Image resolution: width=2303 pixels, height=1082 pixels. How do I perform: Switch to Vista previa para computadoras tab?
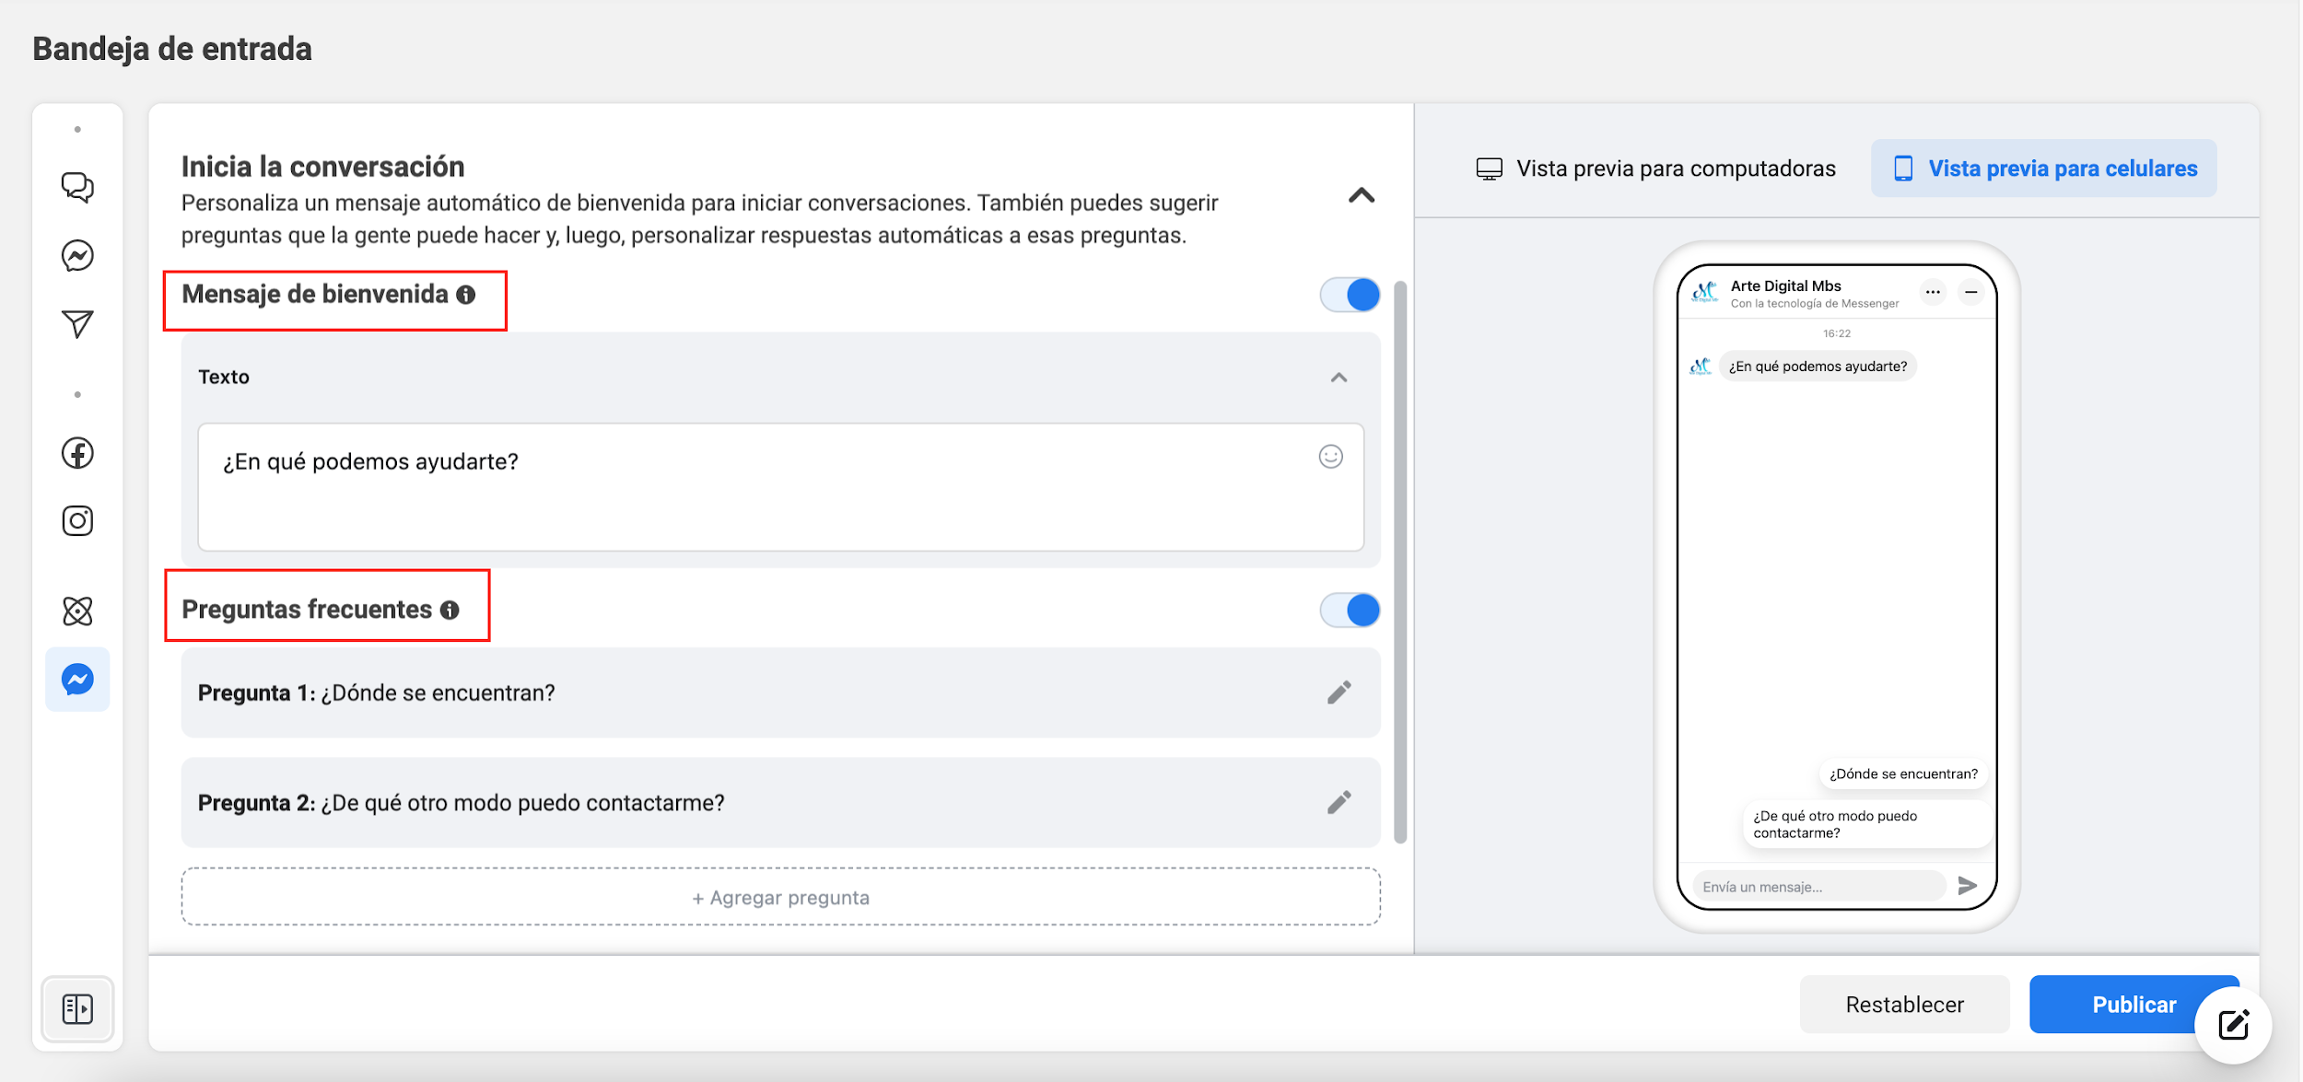[1655, 169]
